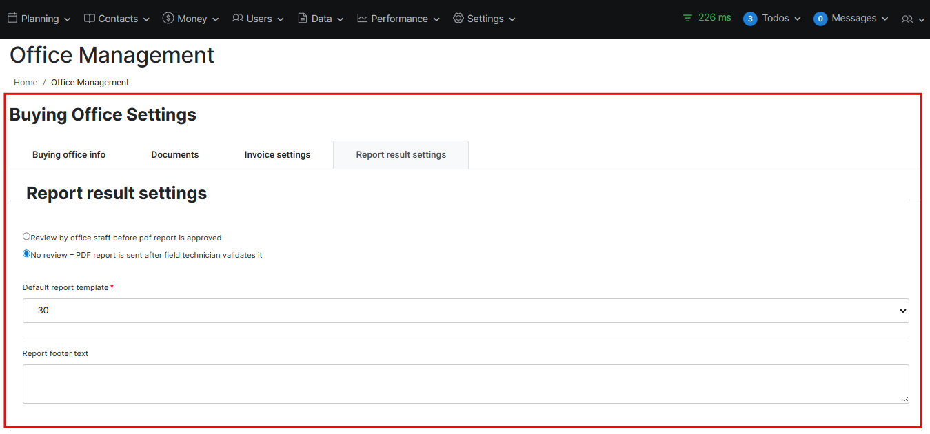Select Review by office staff radio option
930x434 pixels.
(x=27, y=236)
